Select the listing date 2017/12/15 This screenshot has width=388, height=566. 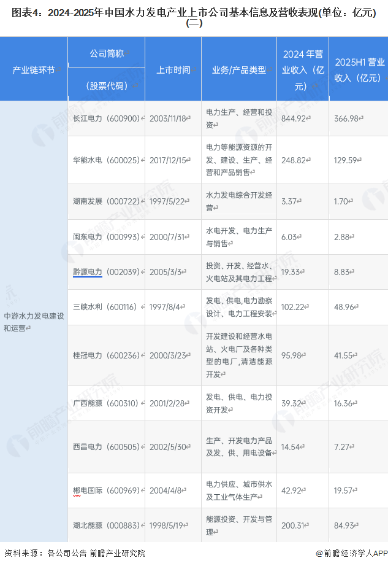pos(168,160)
